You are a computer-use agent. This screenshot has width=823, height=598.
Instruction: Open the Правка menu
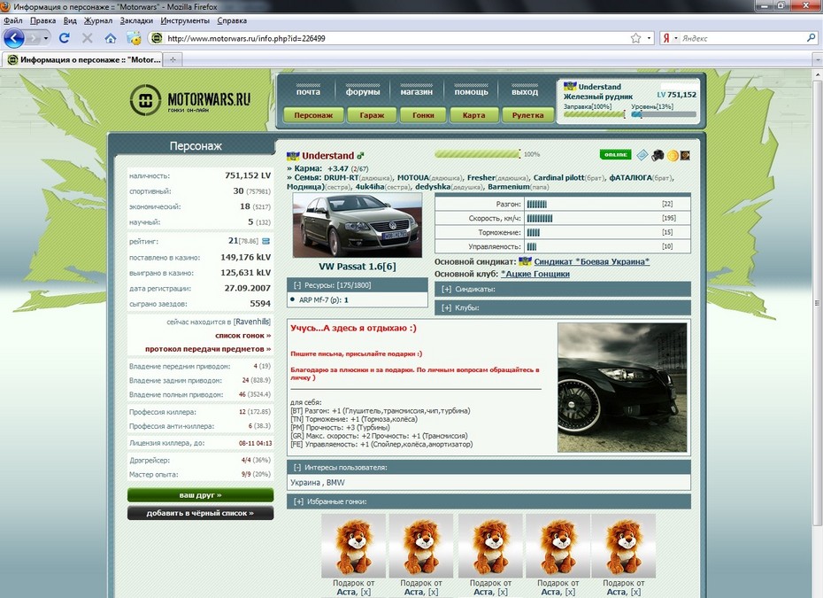click(43, 20)
